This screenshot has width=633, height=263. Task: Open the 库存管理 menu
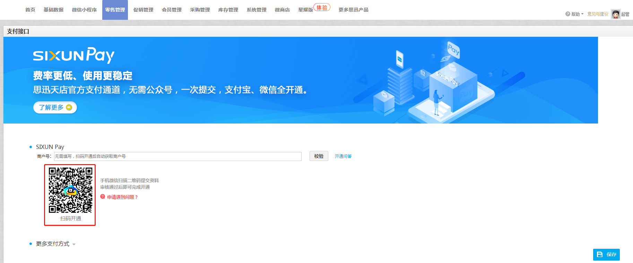click(x=228, y=10)
